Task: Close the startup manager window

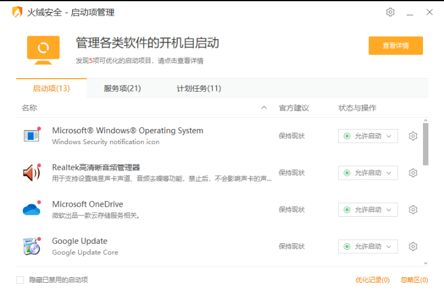Action: point(430,12)
